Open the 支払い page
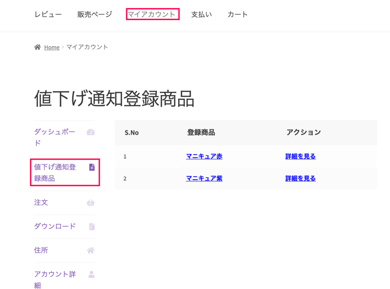This screenshot has width=390, height=289. click(x=201, y=14)
